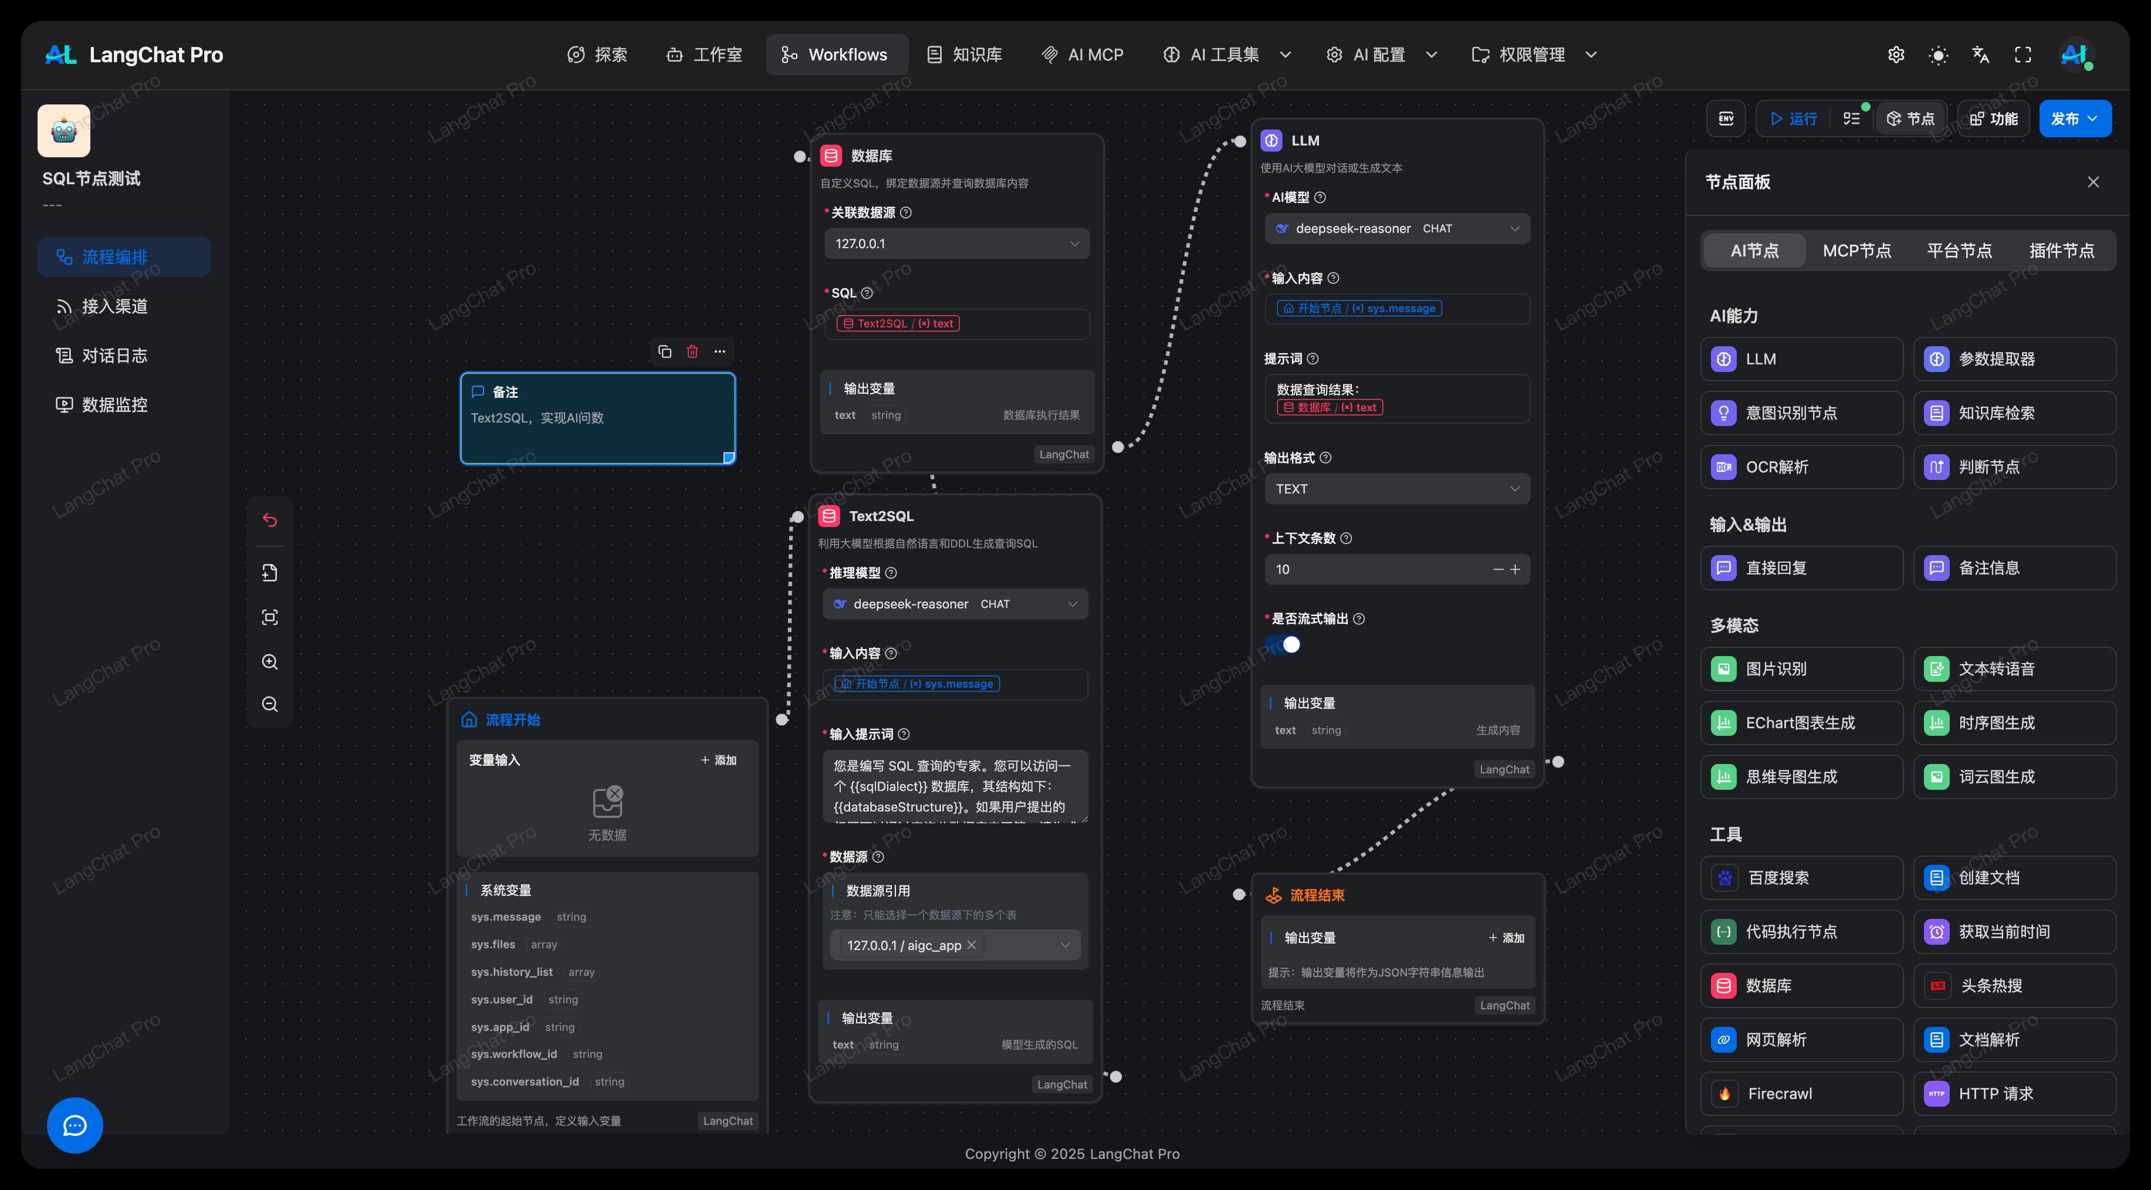Disable the 是否流式输出 streaming toggle
This screenshot has height=1190, width=2151.
1284,645
